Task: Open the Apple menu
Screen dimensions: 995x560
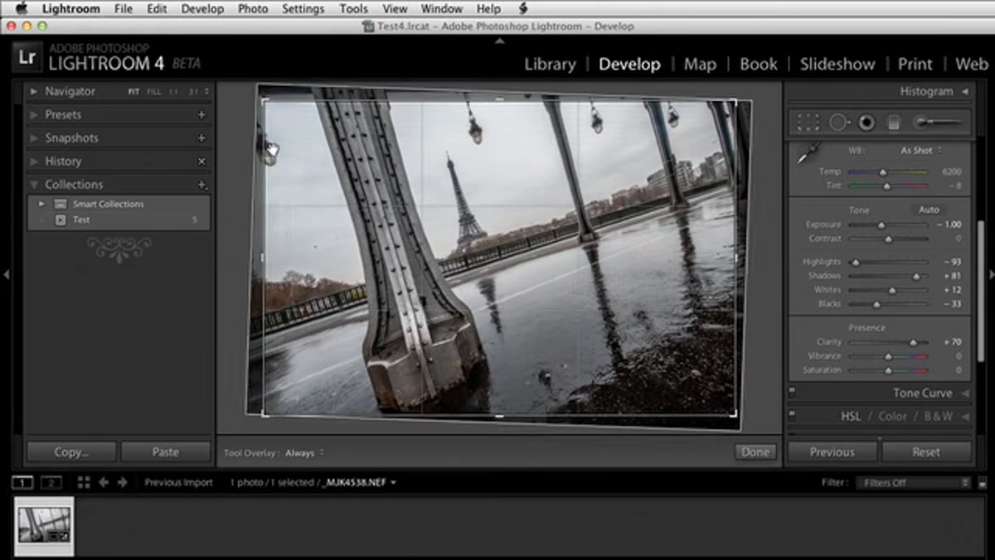Action: (x=21, y=8)
